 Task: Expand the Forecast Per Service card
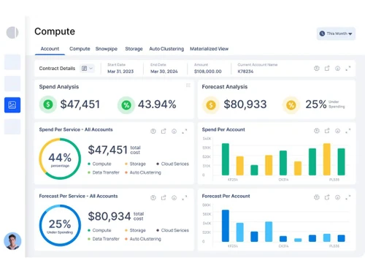point(185,198)
